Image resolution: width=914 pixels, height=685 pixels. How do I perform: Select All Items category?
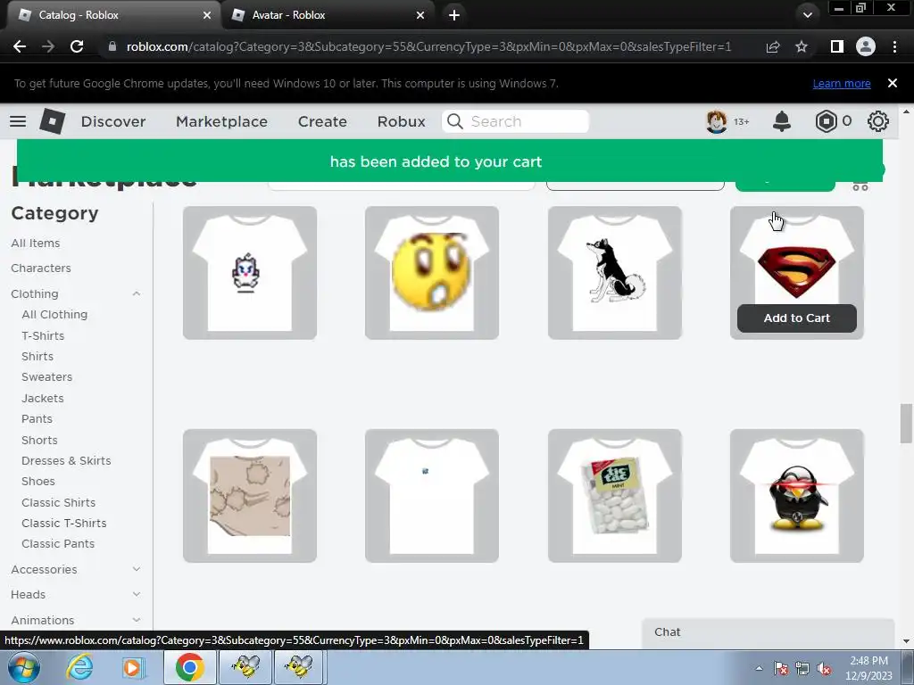[36, 243]
